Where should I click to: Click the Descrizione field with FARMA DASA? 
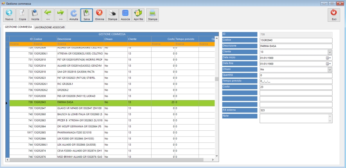pyautogui.click(x=296, y=46)
